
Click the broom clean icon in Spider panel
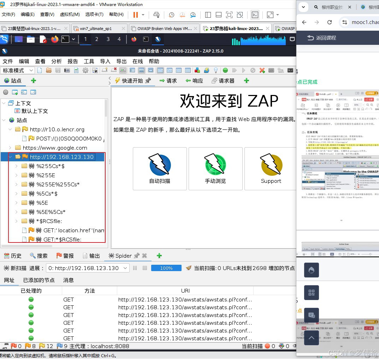pos(189,268)
